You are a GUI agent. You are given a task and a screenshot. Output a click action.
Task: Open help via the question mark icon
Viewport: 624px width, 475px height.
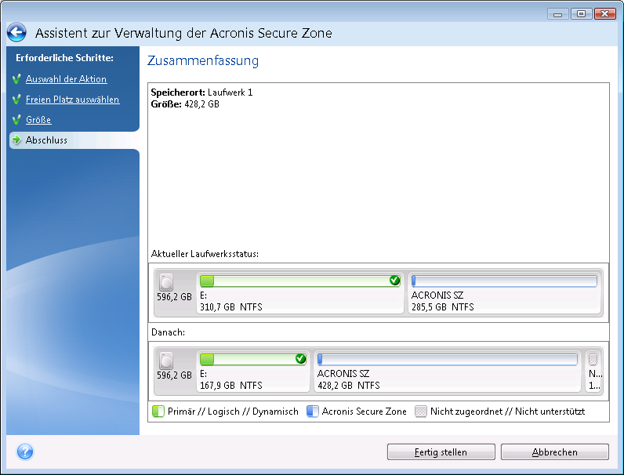point(24,452)
